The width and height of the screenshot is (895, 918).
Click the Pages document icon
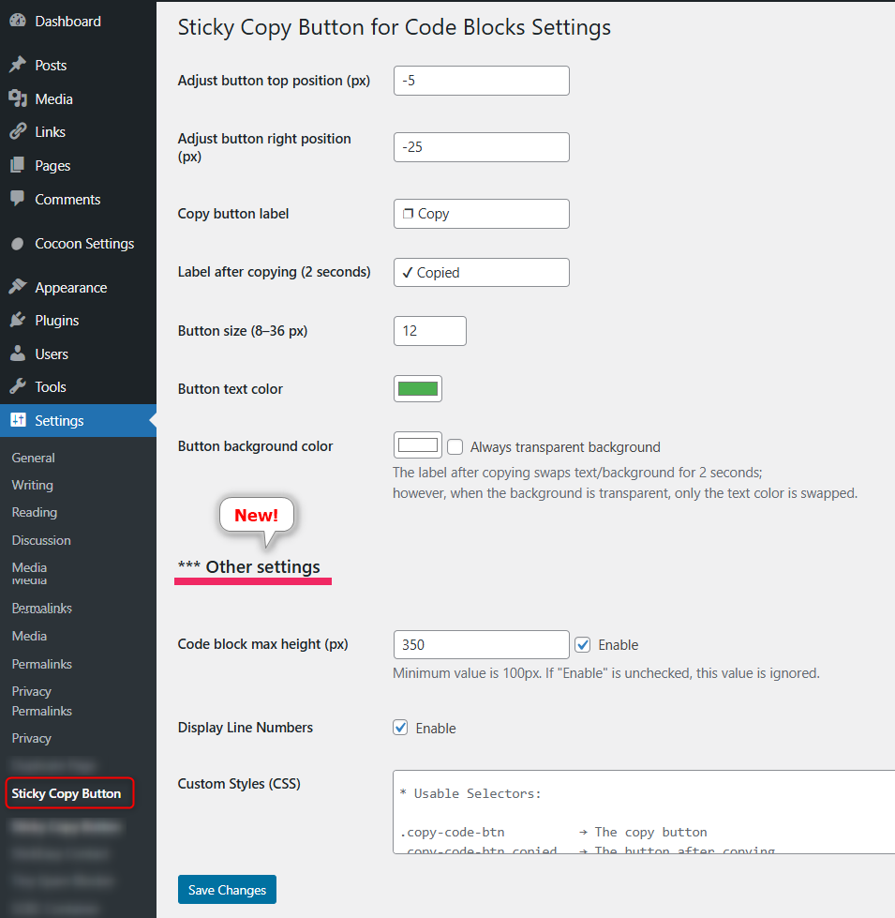coord(18,165)
